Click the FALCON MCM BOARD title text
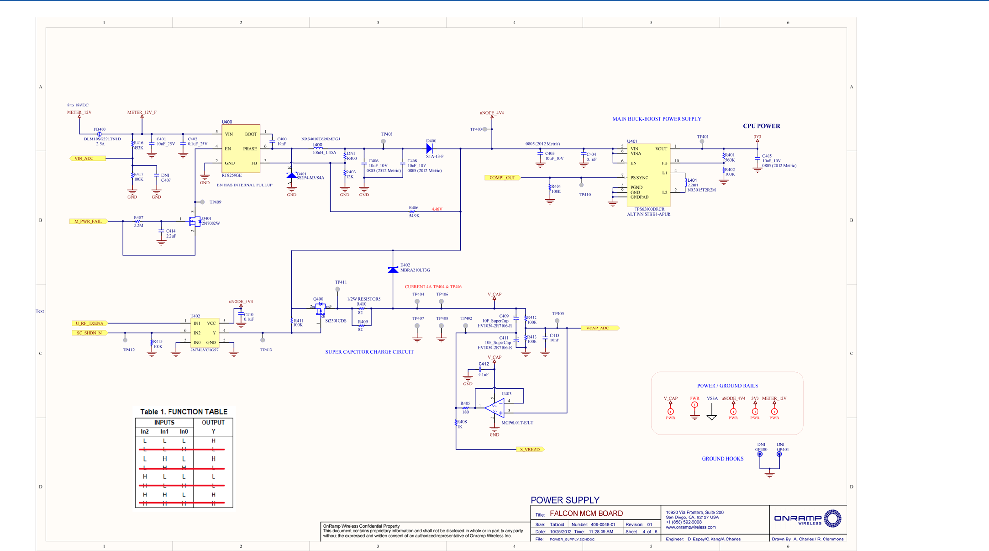Screen dimensions: 989x551 tap(586, 514)
